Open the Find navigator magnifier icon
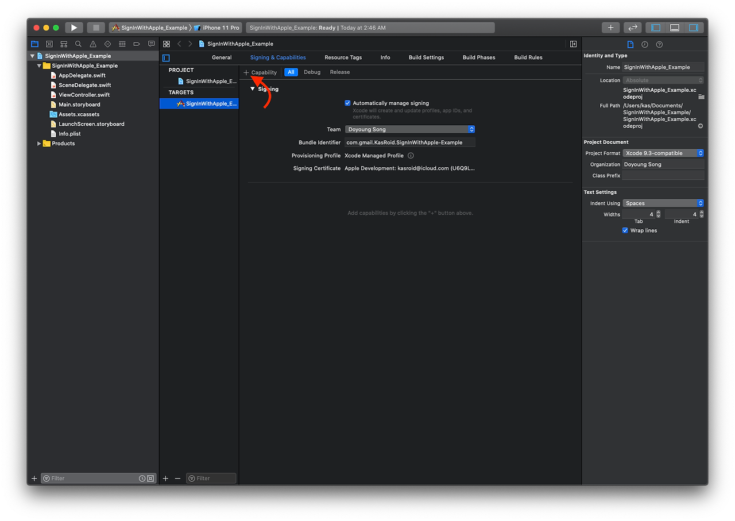 [78, 44]
